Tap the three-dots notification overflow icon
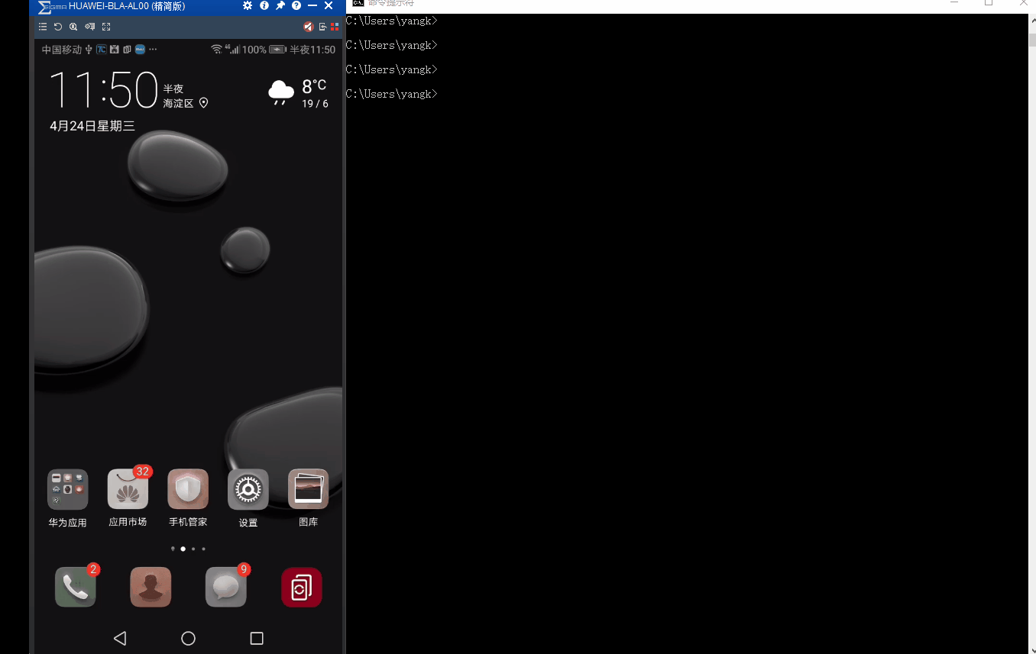Screen dimensions: 1036x654 [x=153, y=50]
